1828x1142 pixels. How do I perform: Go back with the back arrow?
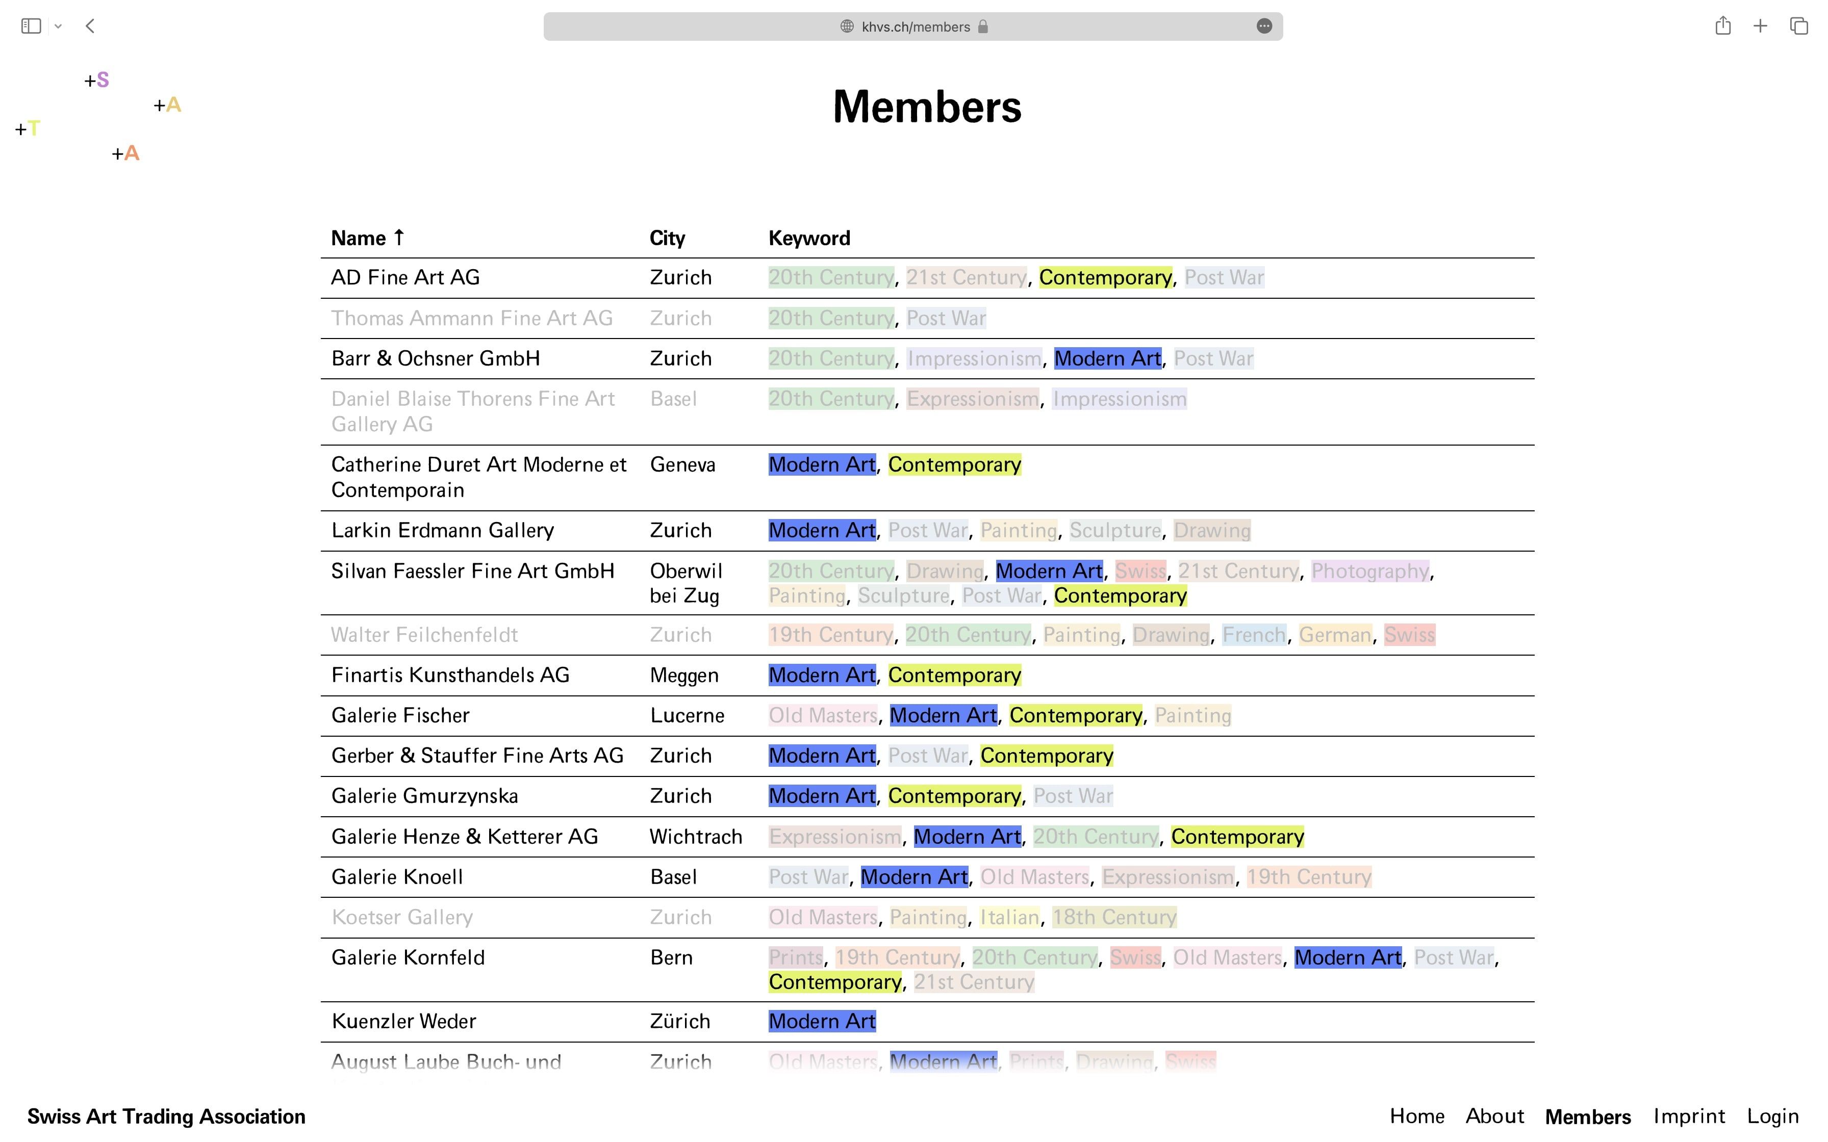pyautogui.click(x=90, y=27)
